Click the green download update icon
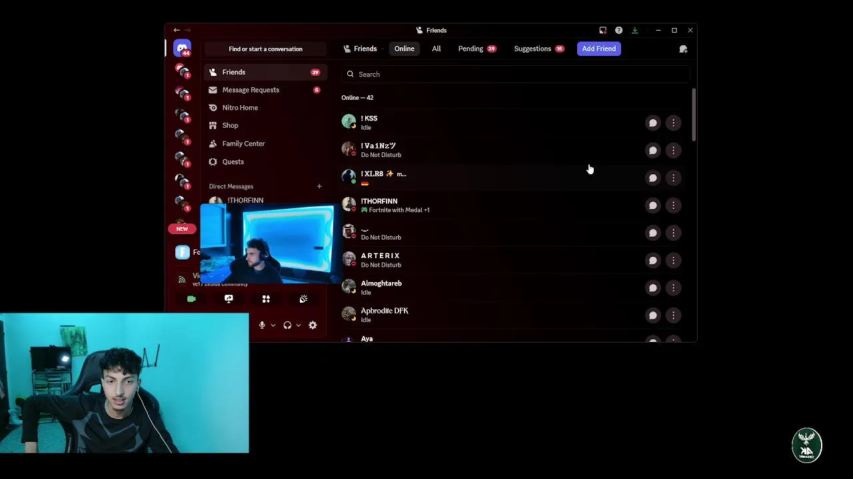The width and height of the screenshot is (853, 479). (x=634, y=30)
